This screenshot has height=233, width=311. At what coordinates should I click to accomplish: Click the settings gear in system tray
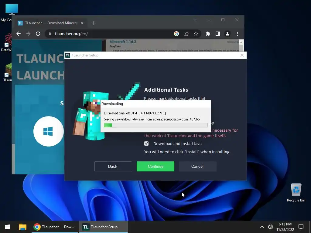271,227
